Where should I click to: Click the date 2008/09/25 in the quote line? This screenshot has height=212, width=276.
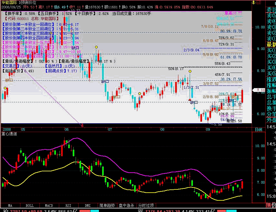click(11, 7)
